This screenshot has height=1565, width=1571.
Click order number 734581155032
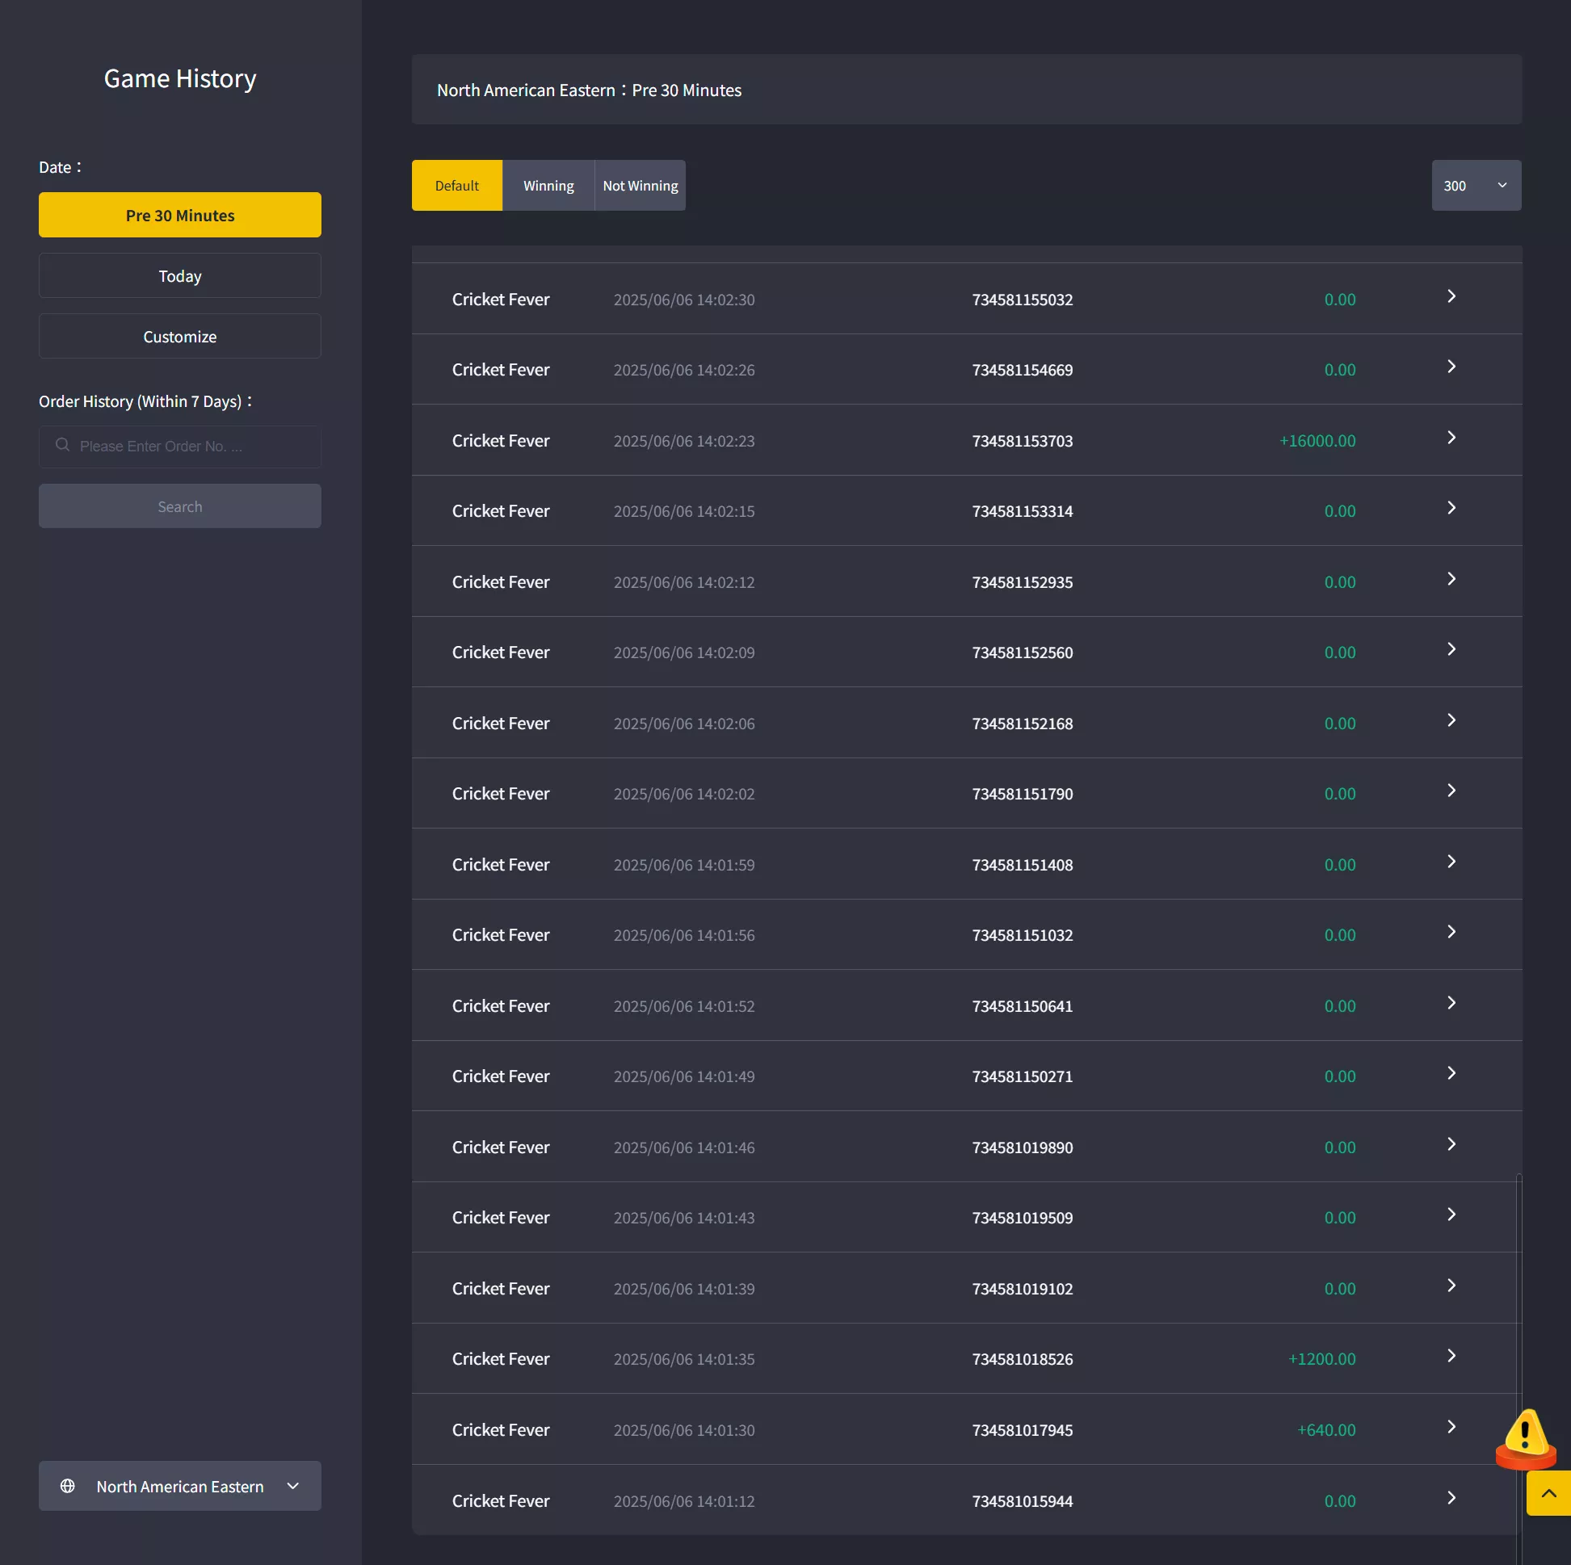coord(1022,299)
